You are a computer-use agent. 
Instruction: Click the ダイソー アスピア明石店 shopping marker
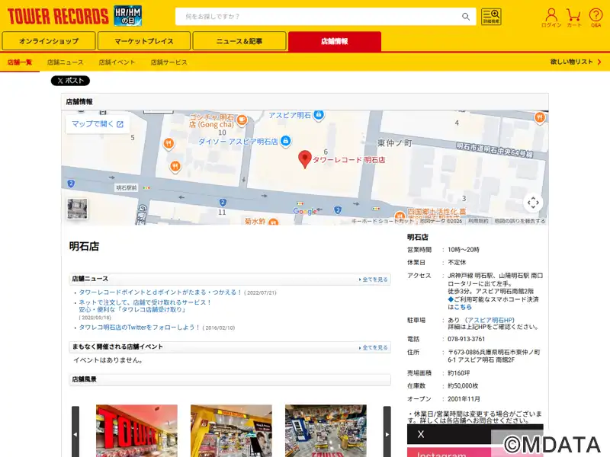[x=285, y=141]
